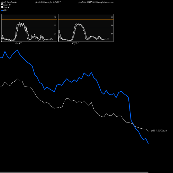Click the 6.26 value in FAST chart
173x173 pixels.
pyautogui.click(x=51, y=39)
